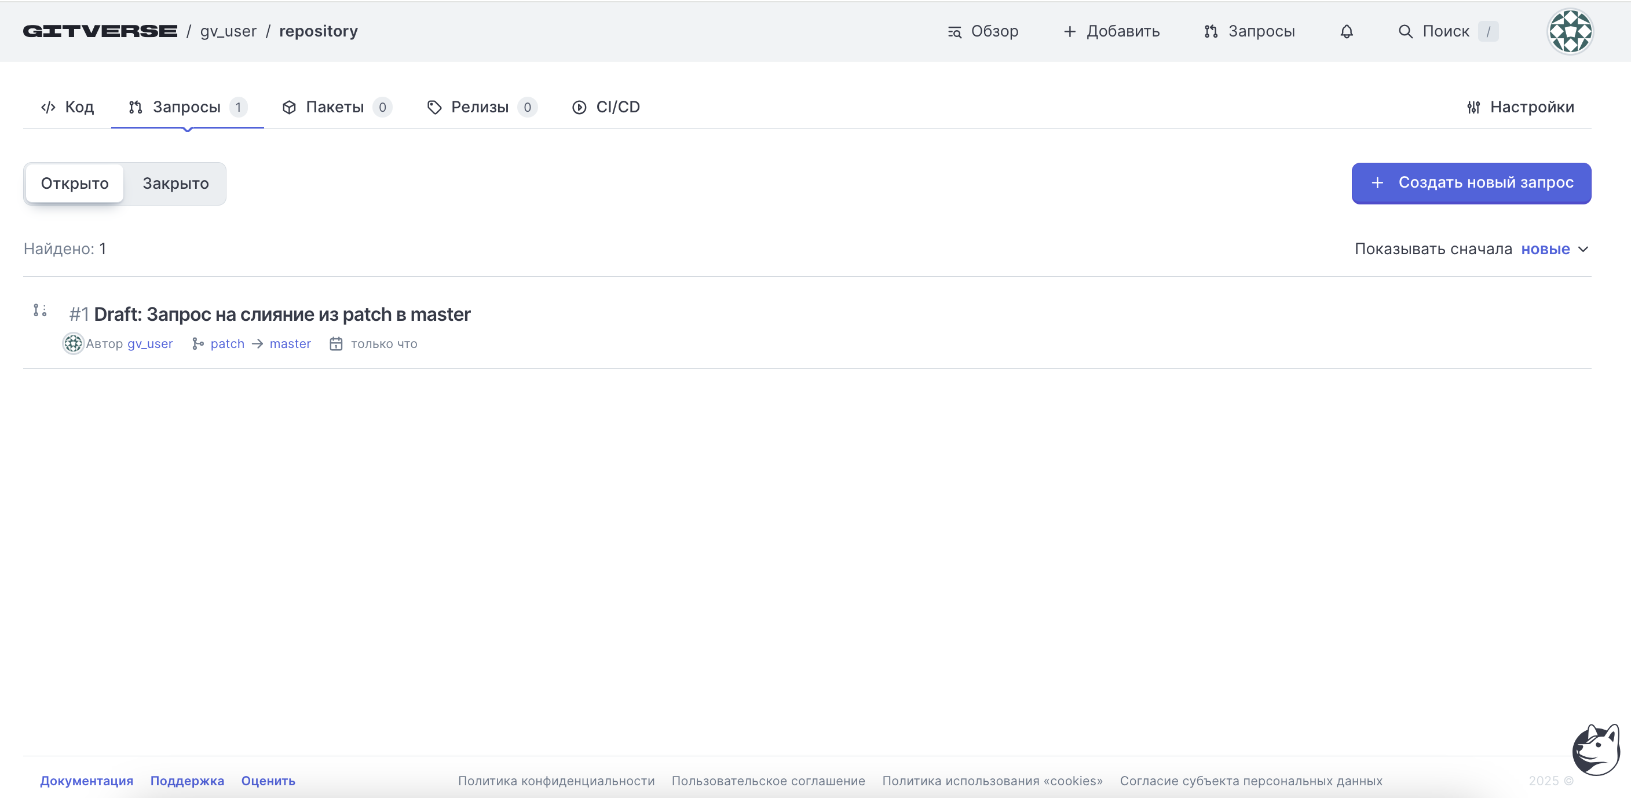Open Политика конфиденциальности
The width and height of the screenshot is (1631, 798).
pos(557,781)
